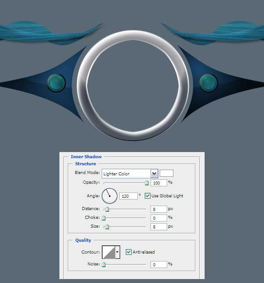Click the Choke percent field

(x=159, y=218)
